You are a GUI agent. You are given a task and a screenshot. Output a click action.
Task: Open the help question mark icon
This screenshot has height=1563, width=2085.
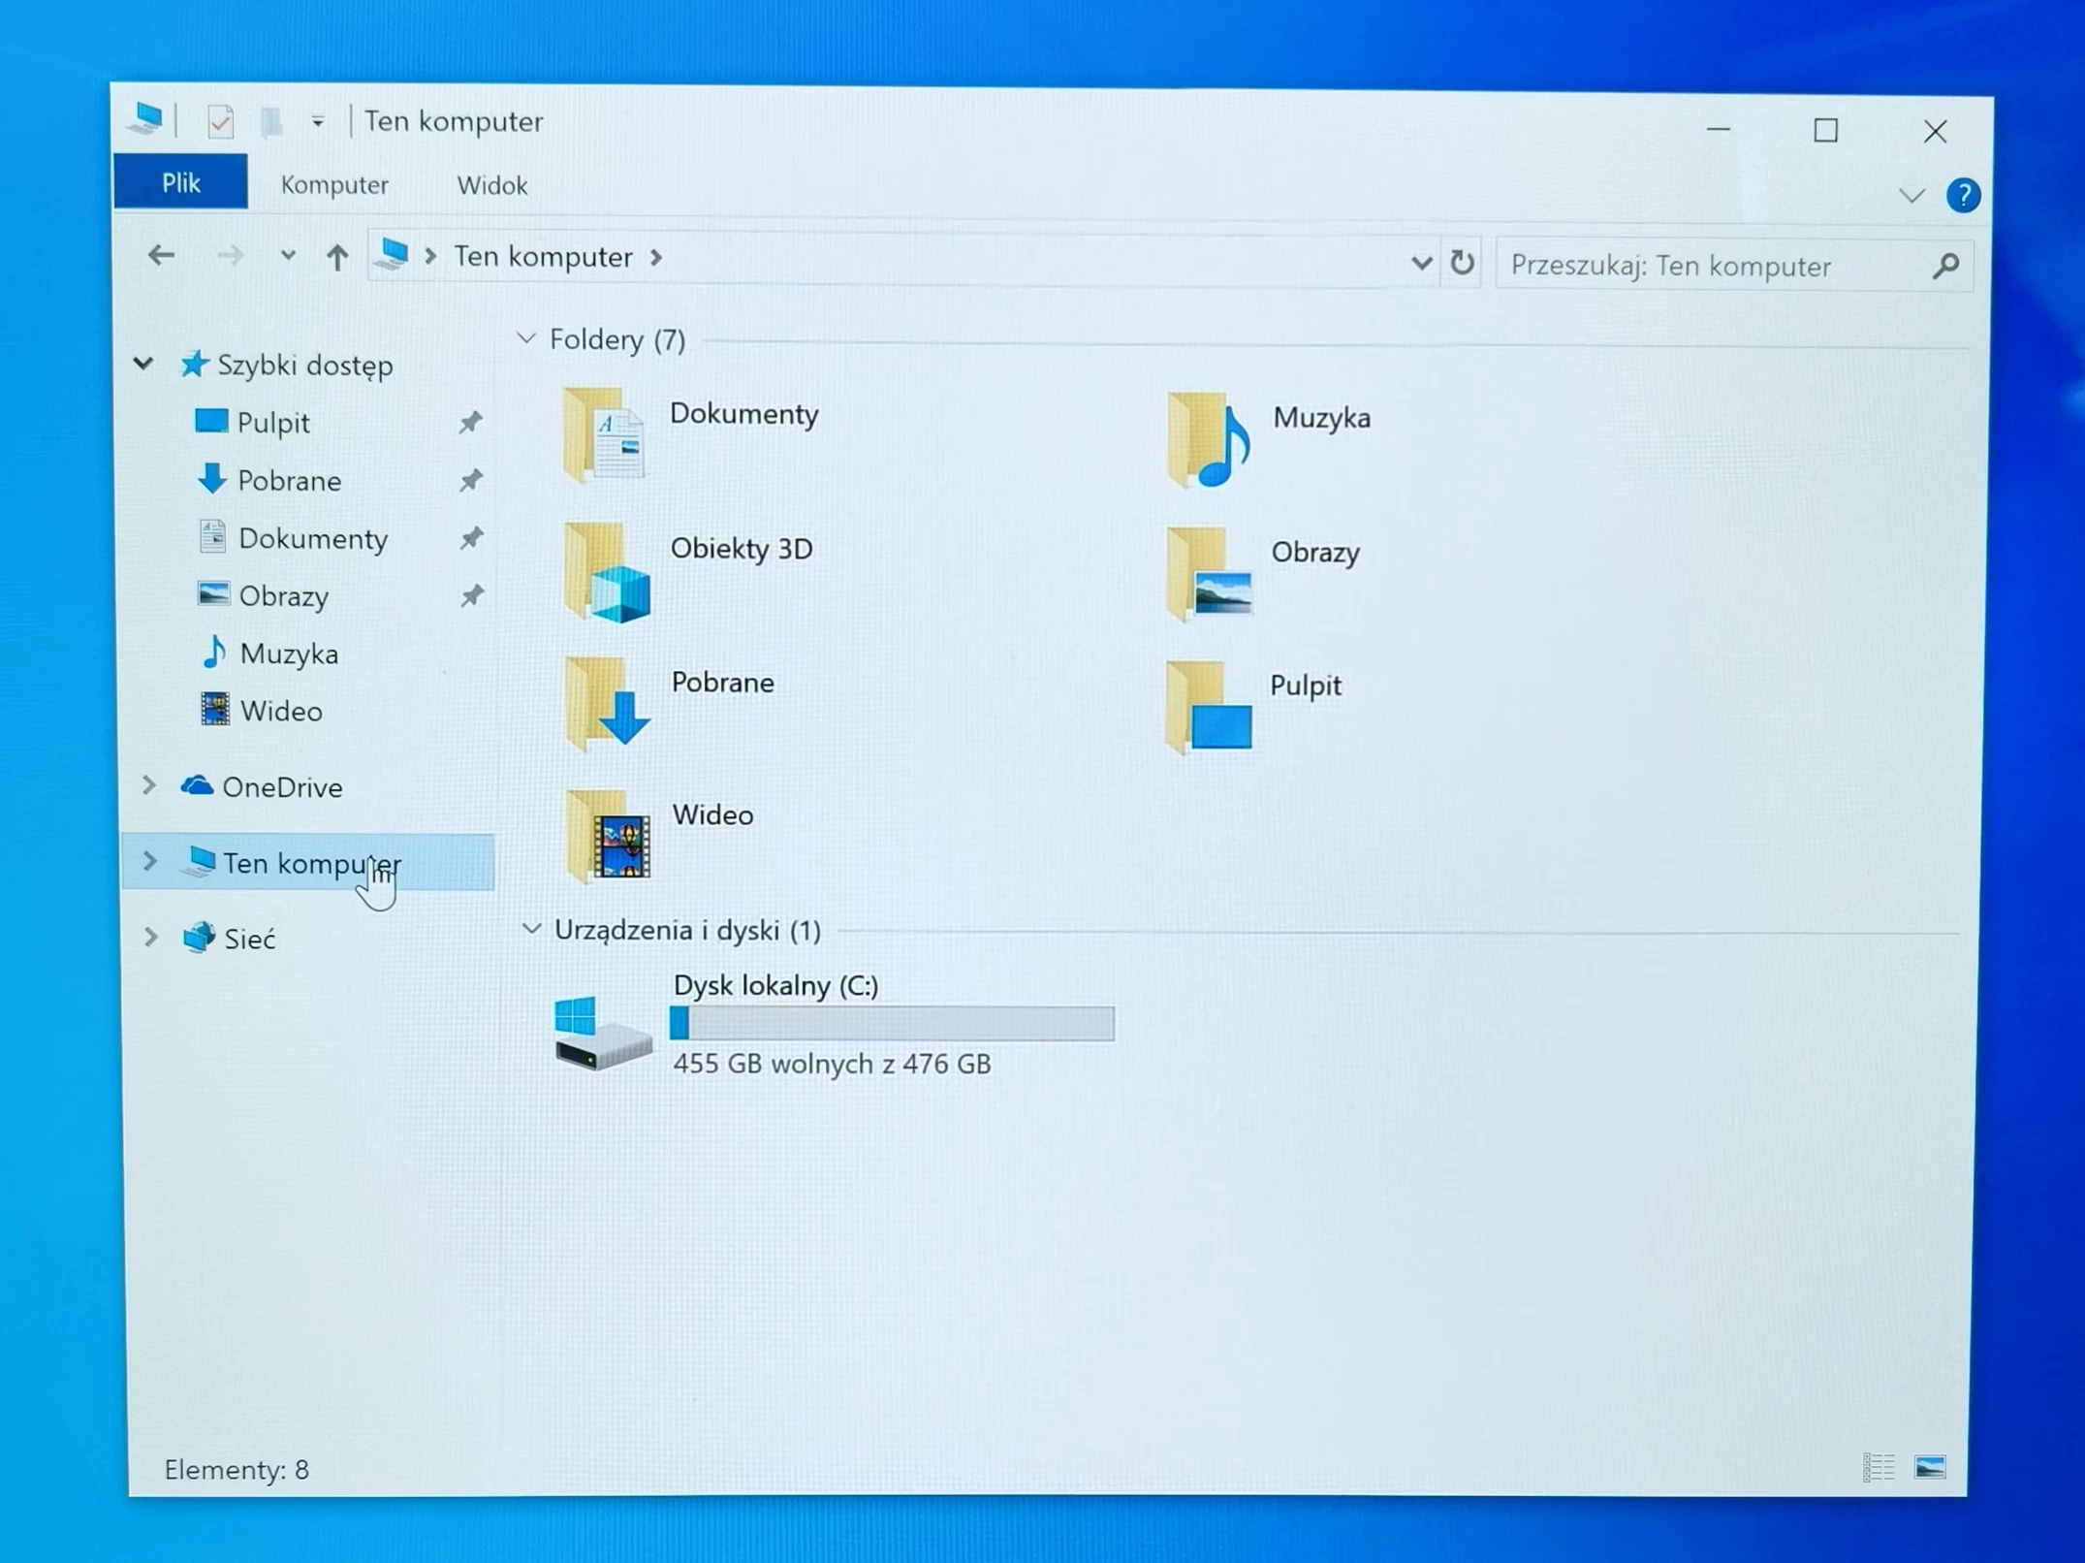coord(1963,196)
